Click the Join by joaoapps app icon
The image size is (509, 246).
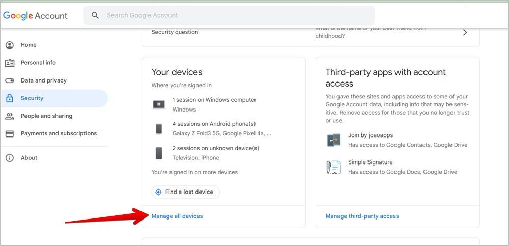(x=333, y=140)
